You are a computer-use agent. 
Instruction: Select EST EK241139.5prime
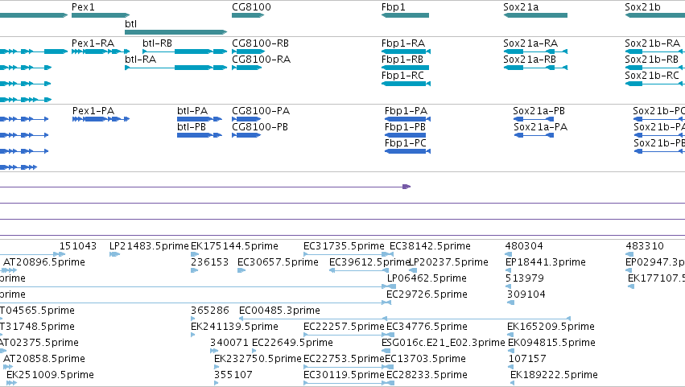[x=234, y=327]
